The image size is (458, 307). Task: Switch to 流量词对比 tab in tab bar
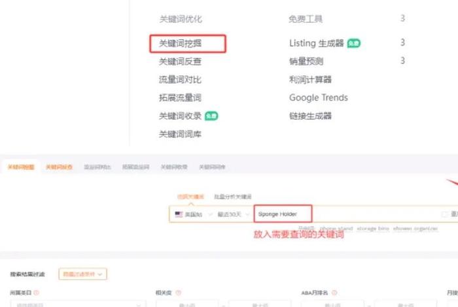click(97, 167)
